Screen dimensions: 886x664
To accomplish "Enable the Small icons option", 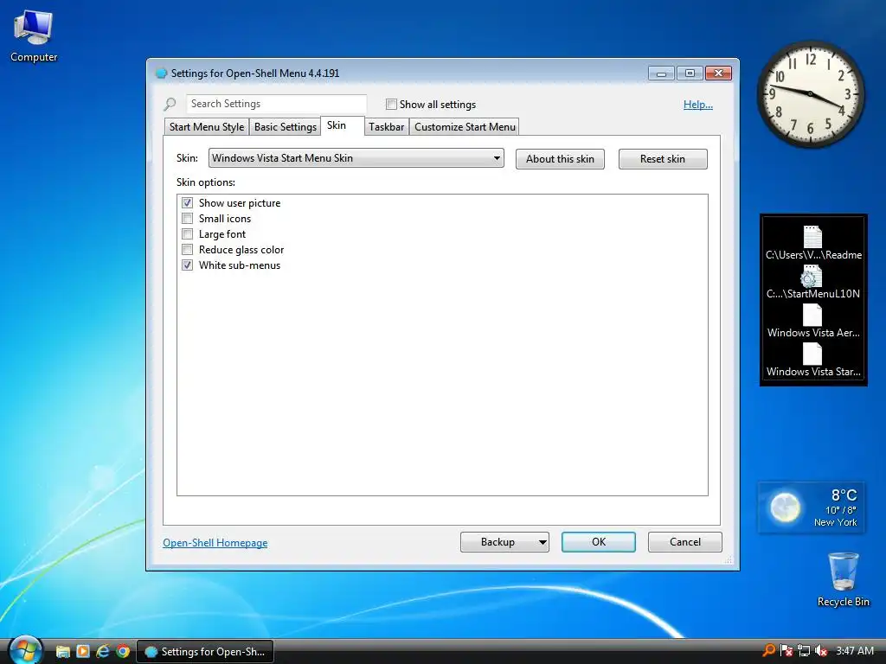I will coord(187,219).
